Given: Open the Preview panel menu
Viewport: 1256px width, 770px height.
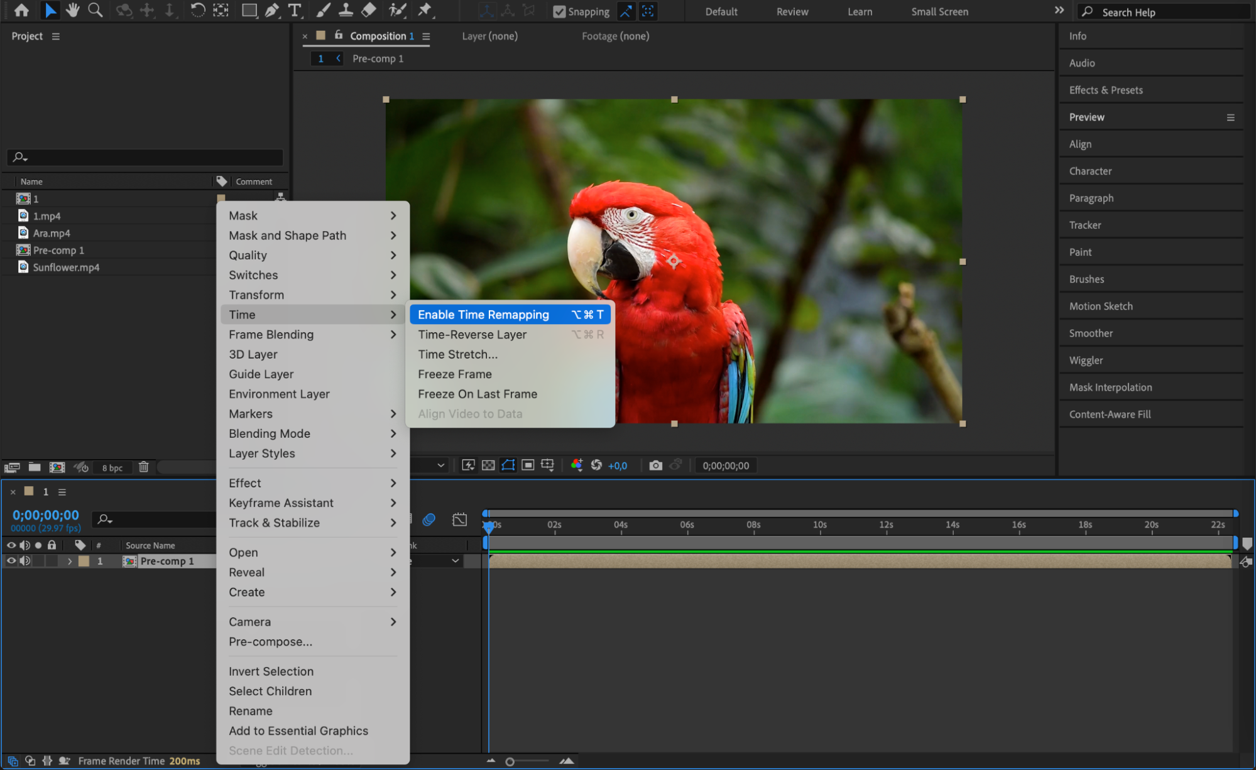Looking at the screenshot, I should pos(1230,117).
